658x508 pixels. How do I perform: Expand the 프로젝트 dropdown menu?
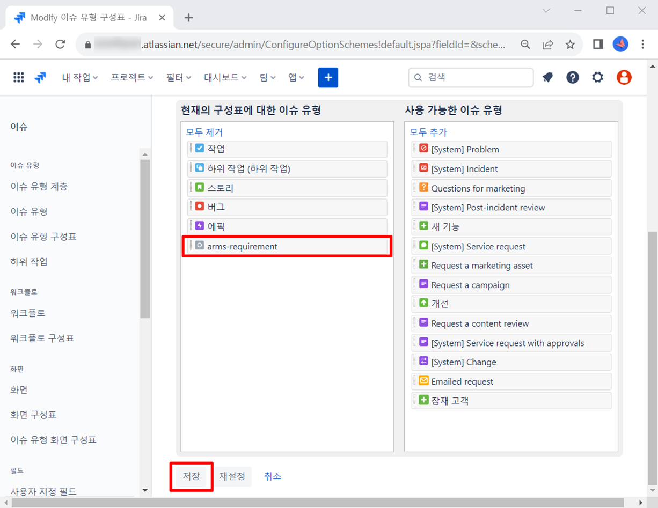tap(132, 78)
